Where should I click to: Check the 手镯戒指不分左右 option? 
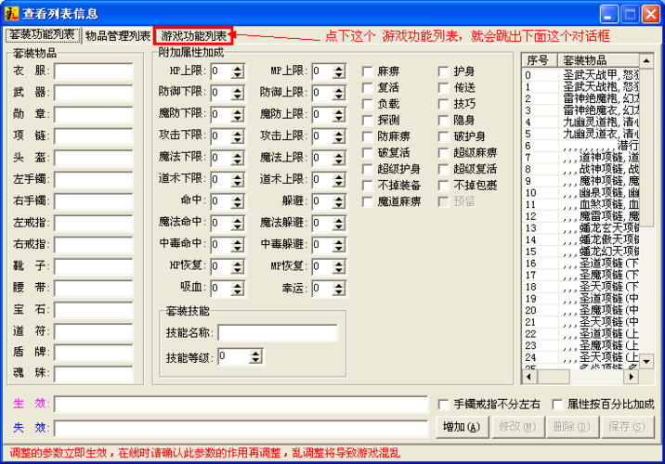point(445,405)
